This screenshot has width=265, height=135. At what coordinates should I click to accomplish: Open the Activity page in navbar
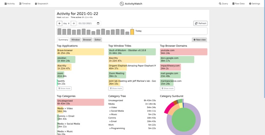point(10,4)
